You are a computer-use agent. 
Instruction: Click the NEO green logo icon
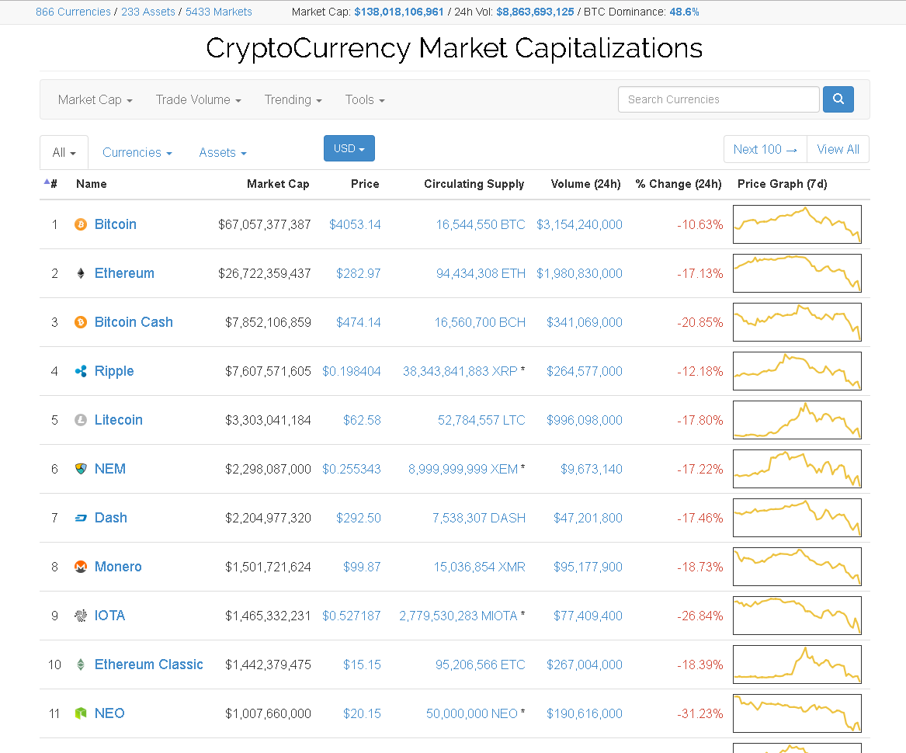coord(81,713)
